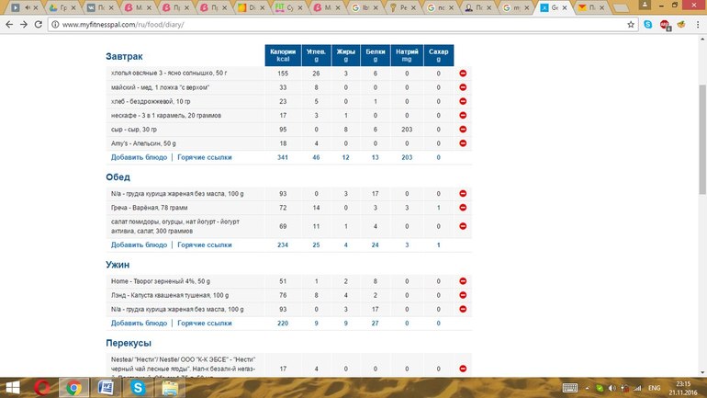This screenshot has width=707, height=398.
Task: Click the Жиры column header
Action: tap(346, 55)
